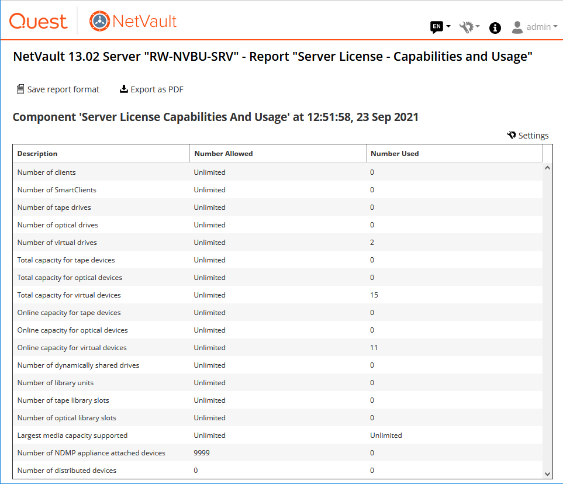
Task: Click the NetVault logo icon
Action: tap(99, 21)
